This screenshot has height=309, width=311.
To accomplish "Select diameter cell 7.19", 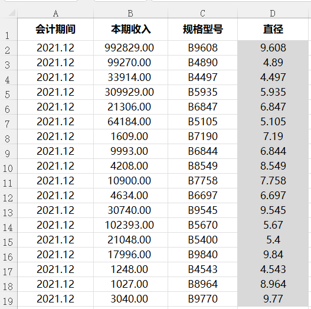I will pyautogui.click(x=273, y=136).
